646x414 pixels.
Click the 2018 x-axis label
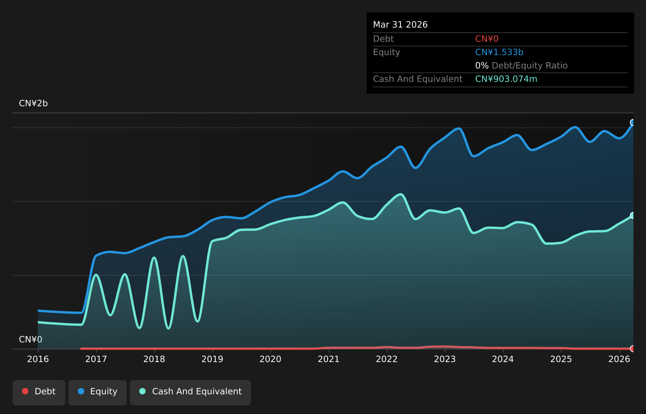click(x=154, y=359)
